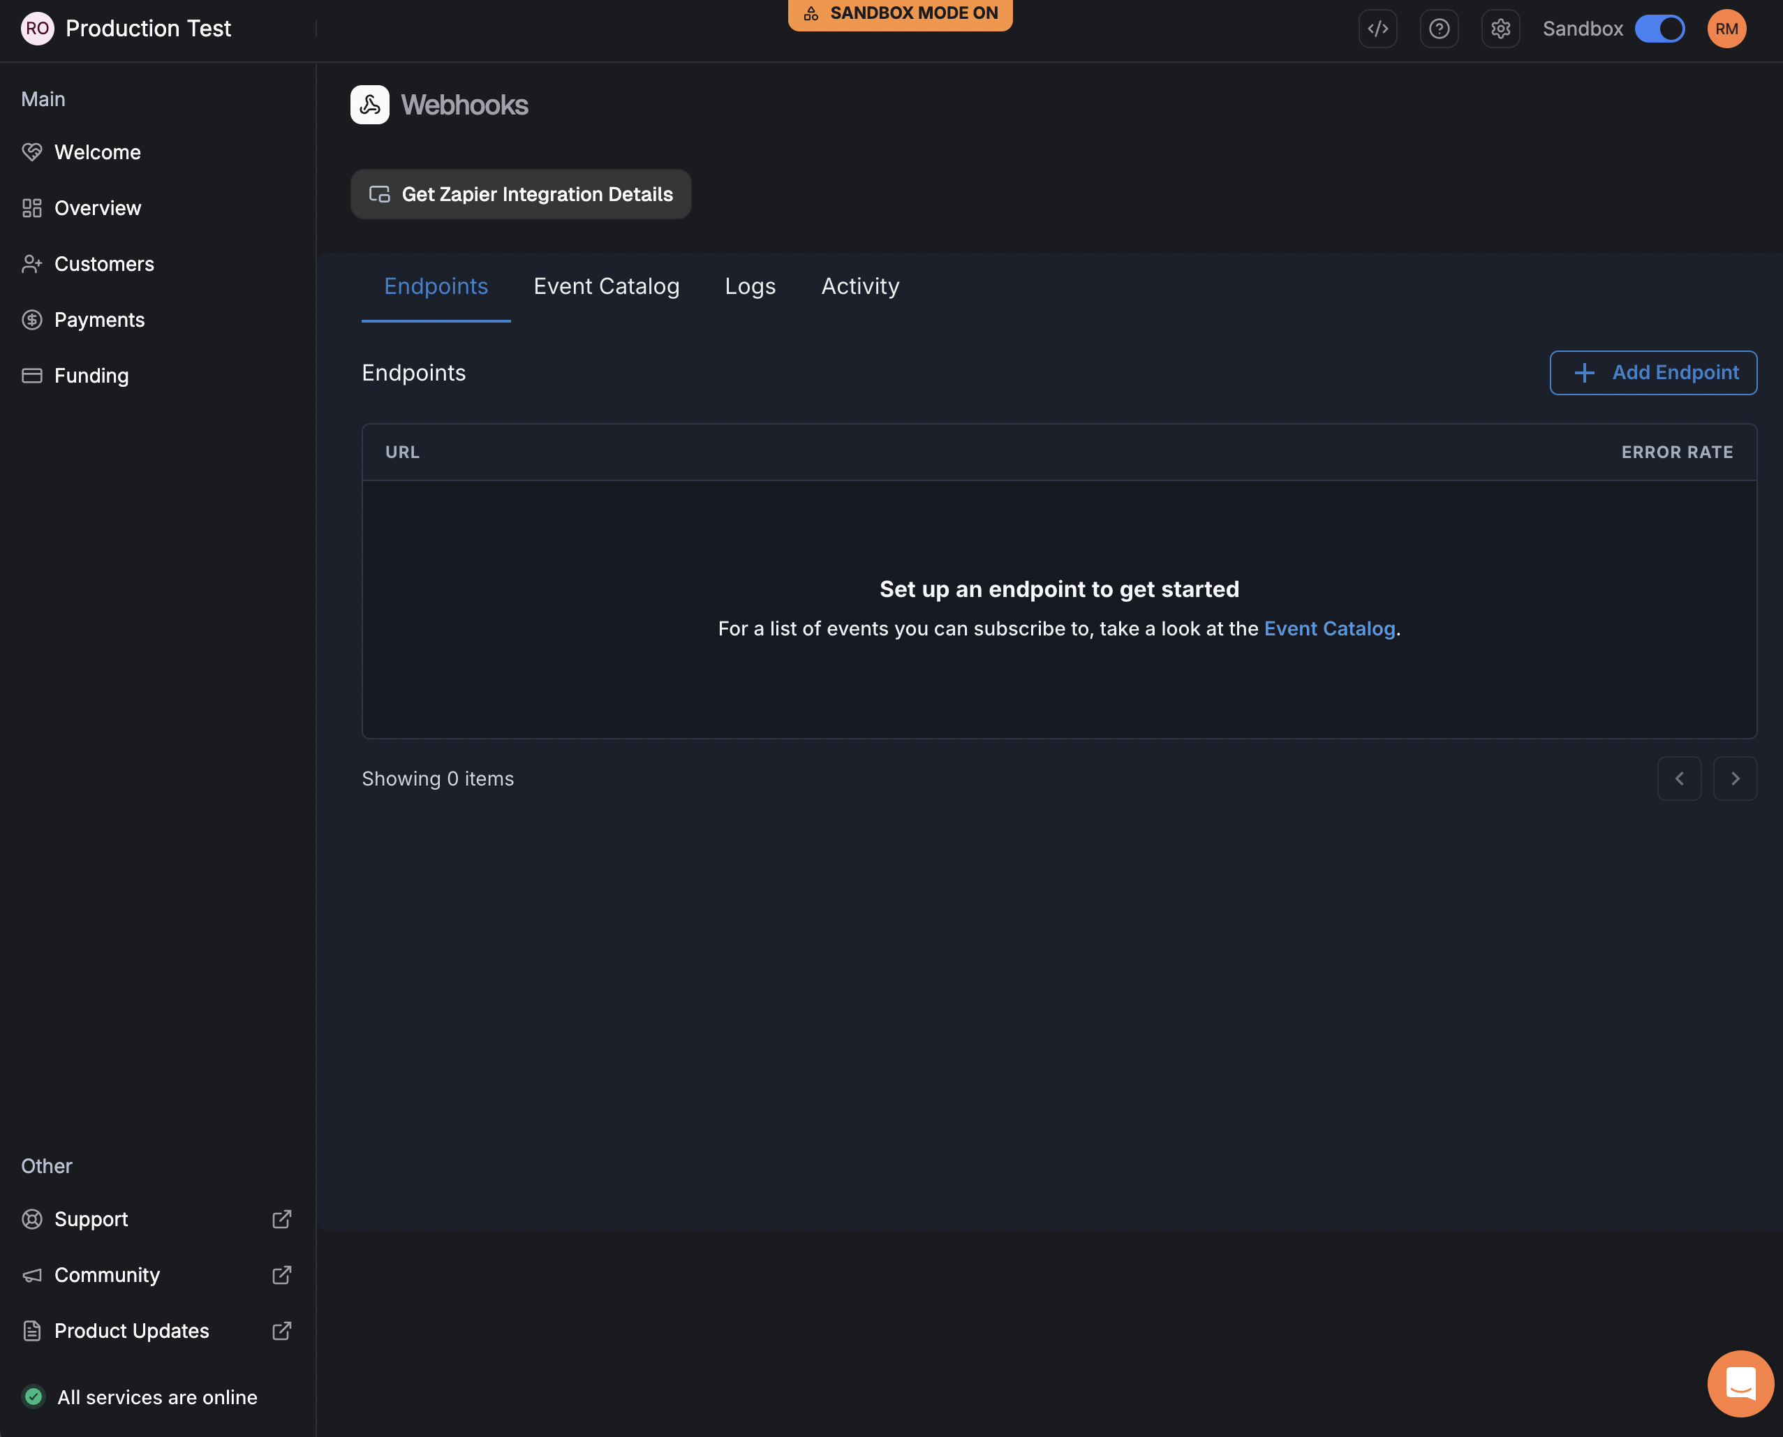Viewport: 1783px width, 1437px height.
Task: Click the Funding card icon in sidebar
Action: pos(32,376)
